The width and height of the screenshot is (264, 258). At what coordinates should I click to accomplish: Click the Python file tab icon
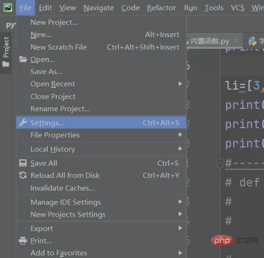tap(253, 41)
